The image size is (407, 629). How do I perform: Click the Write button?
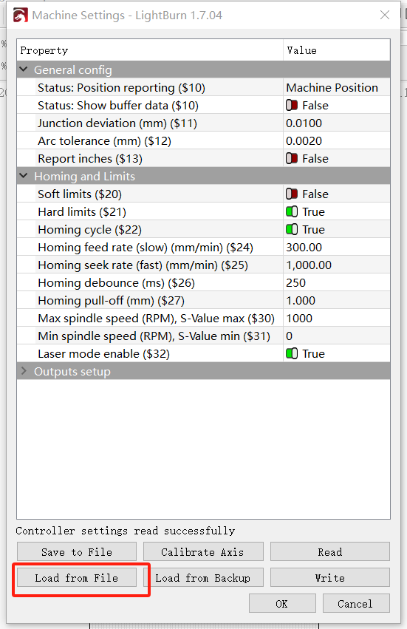point(330,578)
